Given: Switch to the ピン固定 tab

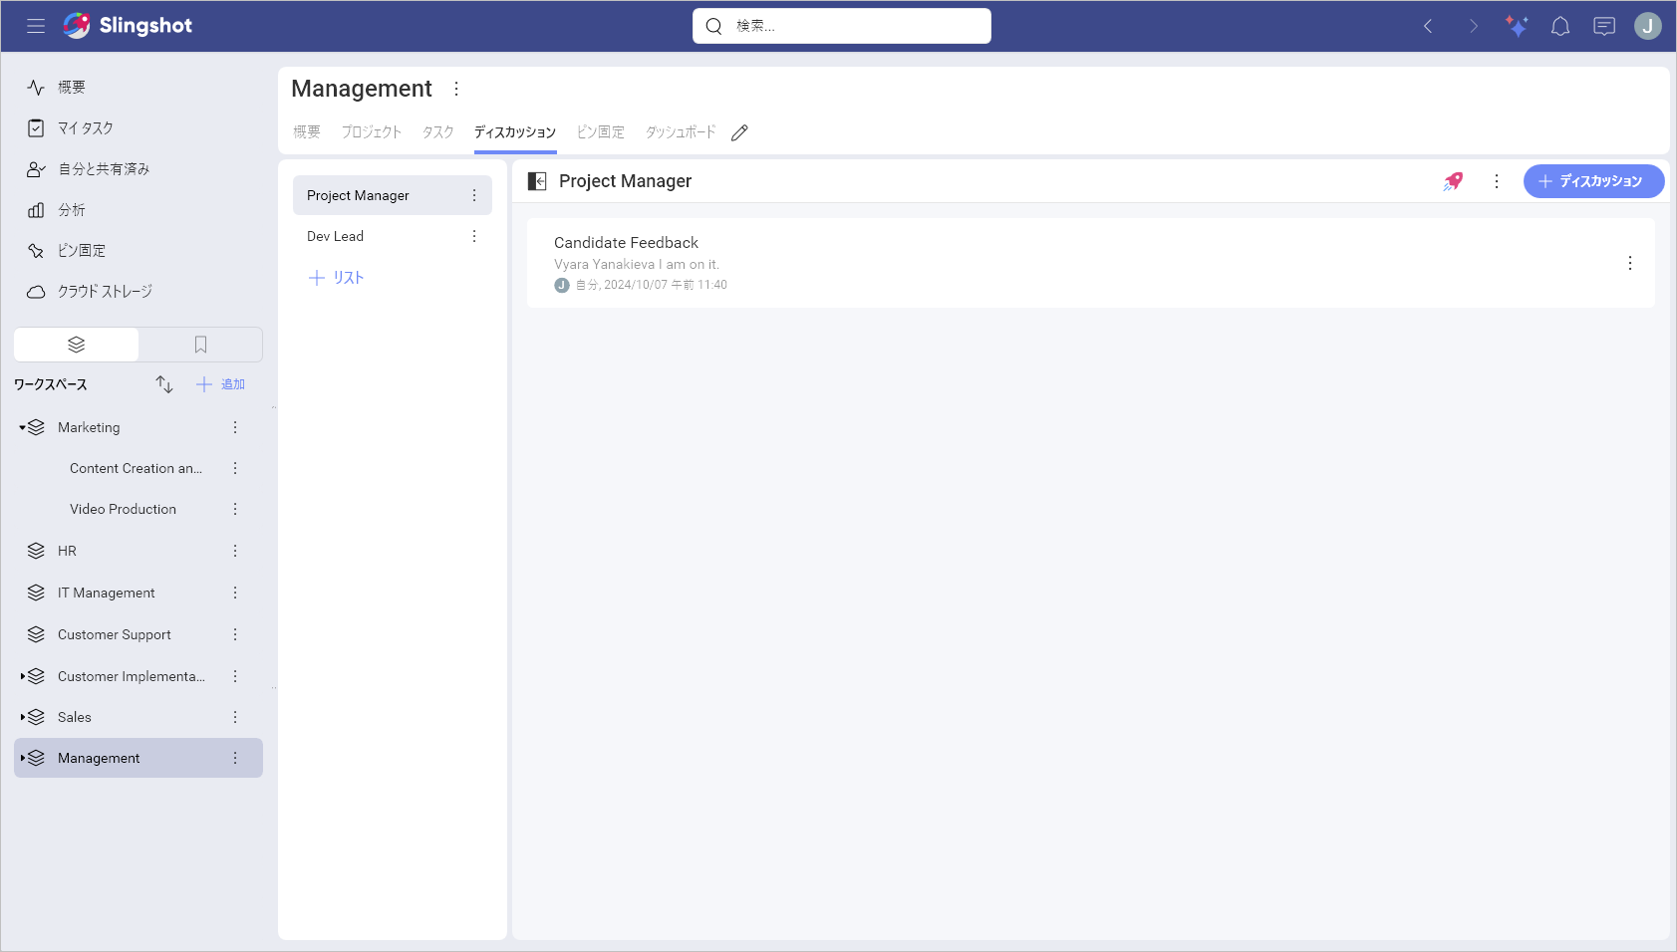Looking at the screenshot, I should [601, 132].
